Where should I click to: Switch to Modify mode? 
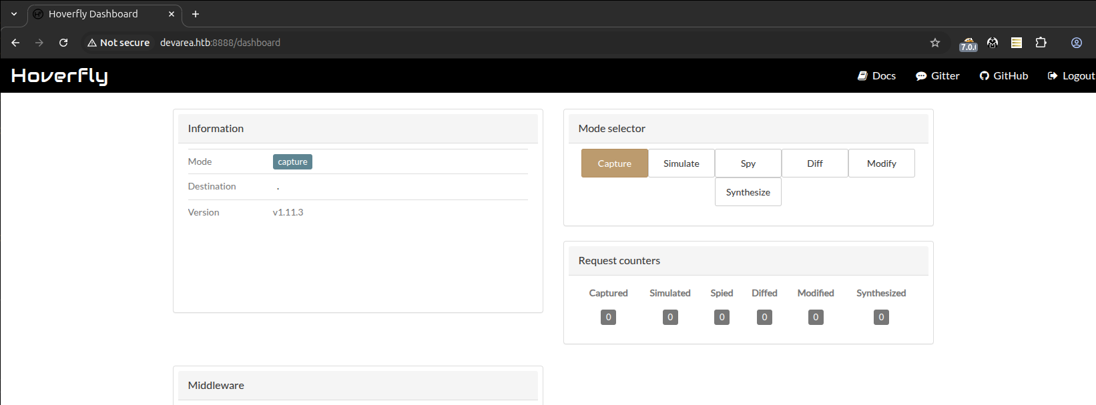point(882,163)
